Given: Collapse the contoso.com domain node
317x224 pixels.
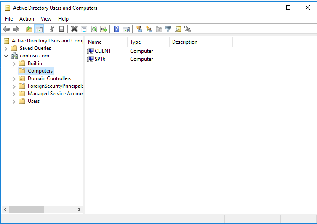Looking at the screenshot, I should 6,56.
